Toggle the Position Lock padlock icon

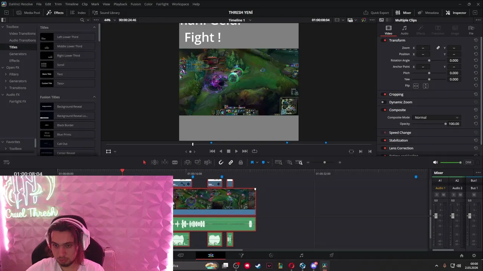click(240, 162)
